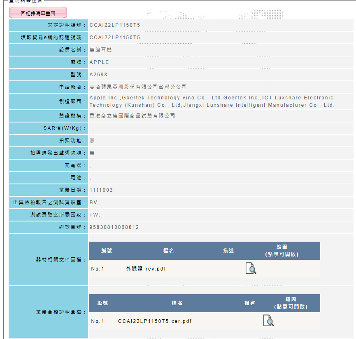Click applicant 美商蘋果亞洲股份有限公司台灣分公司
The image size is (356, 339).
click(x=138, y=87)
